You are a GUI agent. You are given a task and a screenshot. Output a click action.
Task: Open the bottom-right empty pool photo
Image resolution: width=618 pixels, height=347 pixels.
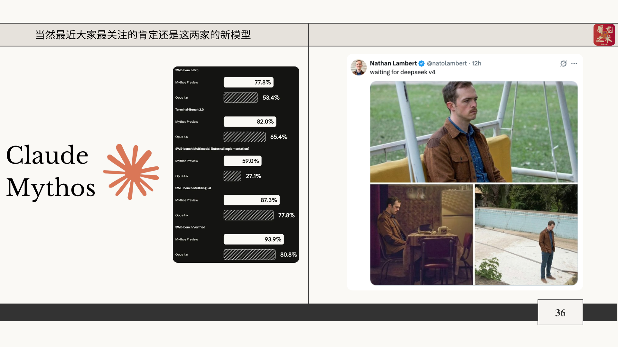[526, 235]
